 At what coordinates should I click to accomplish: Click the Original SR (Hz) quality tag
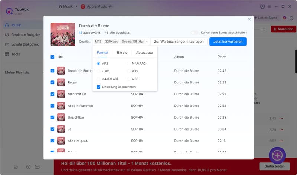pos(133,42)
